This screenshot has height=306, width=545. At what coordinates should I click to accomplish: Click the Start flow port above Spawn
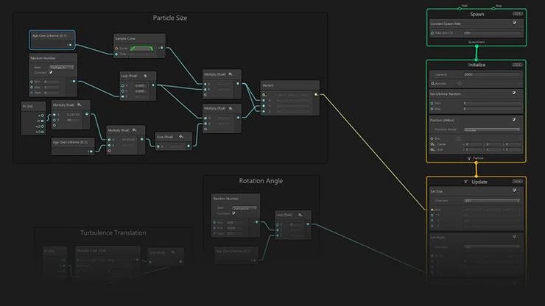pos(460,8)
